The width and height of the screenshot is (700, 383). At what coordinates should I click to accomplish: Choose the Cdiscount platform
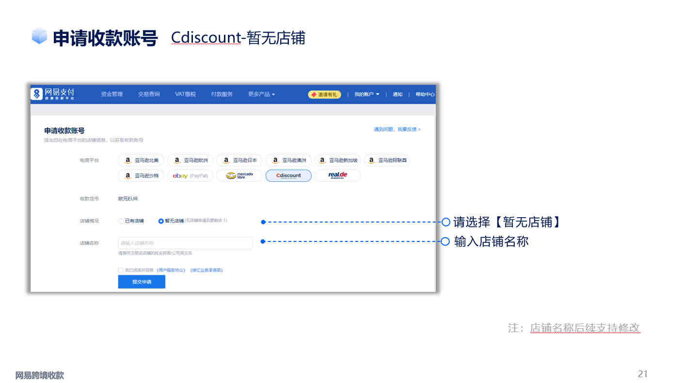289,176
